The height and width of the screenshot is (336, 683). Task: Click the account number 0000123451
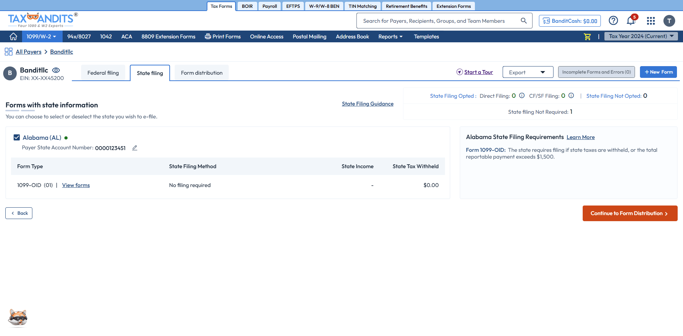110,148
